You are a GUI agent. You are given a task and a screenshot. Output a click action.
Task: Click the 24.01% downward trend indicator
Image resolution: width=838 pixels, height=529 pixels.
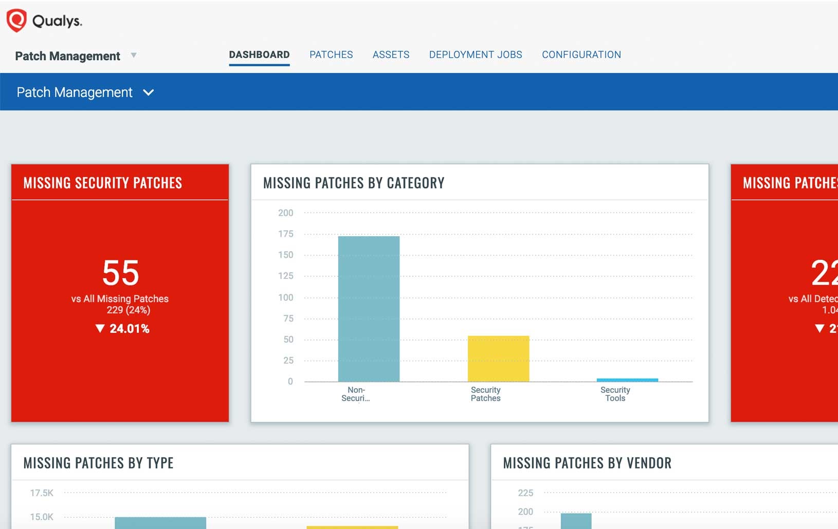pos(122,329)
